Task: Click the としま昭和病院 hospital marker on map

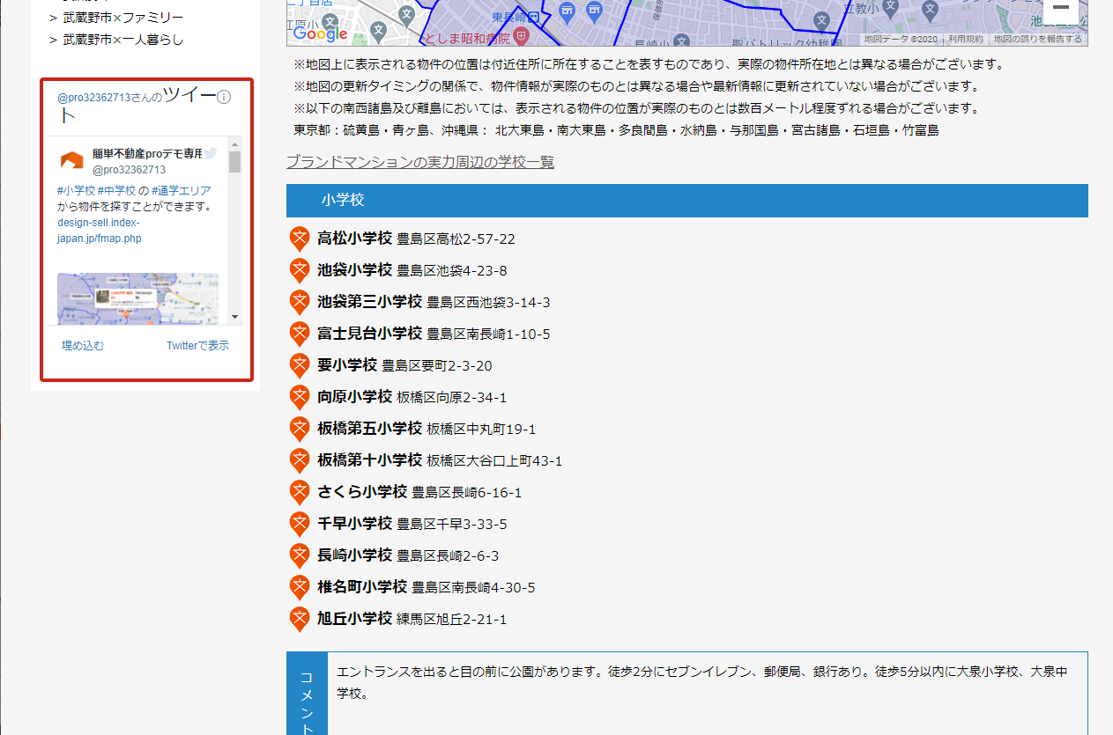Action: [522, 37]
